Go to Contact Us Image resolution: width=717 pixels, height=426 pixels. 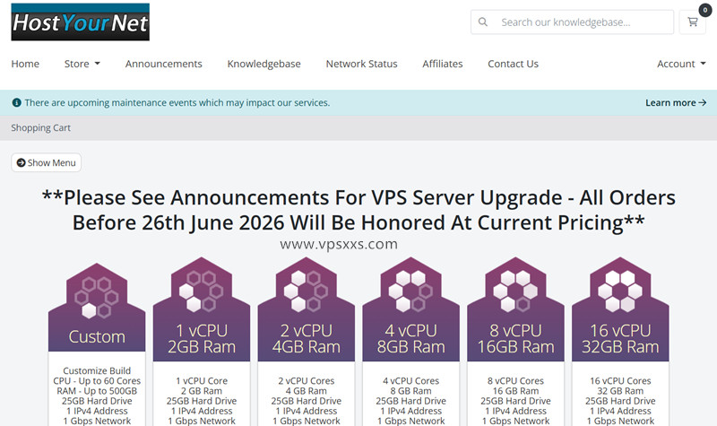(x=513, y=64)
